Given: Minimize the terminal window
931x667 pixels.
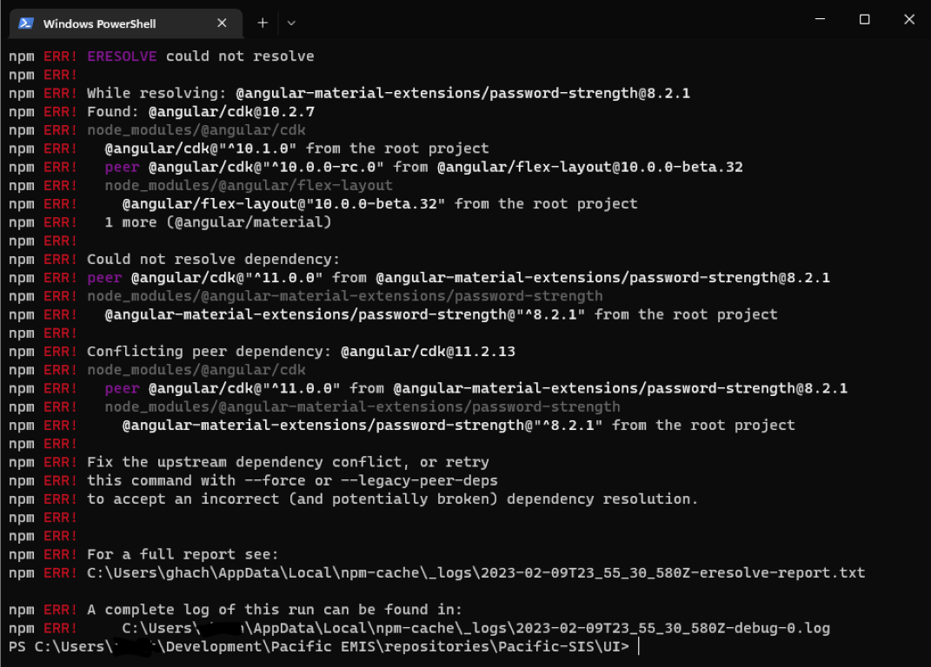Looking at the screenshot, I should [820, 19].
